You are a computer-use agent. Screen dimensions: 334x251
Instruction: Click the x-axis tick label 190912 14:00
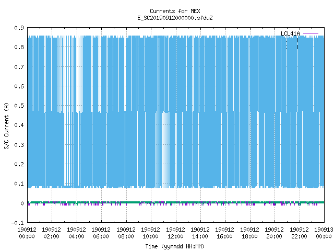click(x=200, y=233)
